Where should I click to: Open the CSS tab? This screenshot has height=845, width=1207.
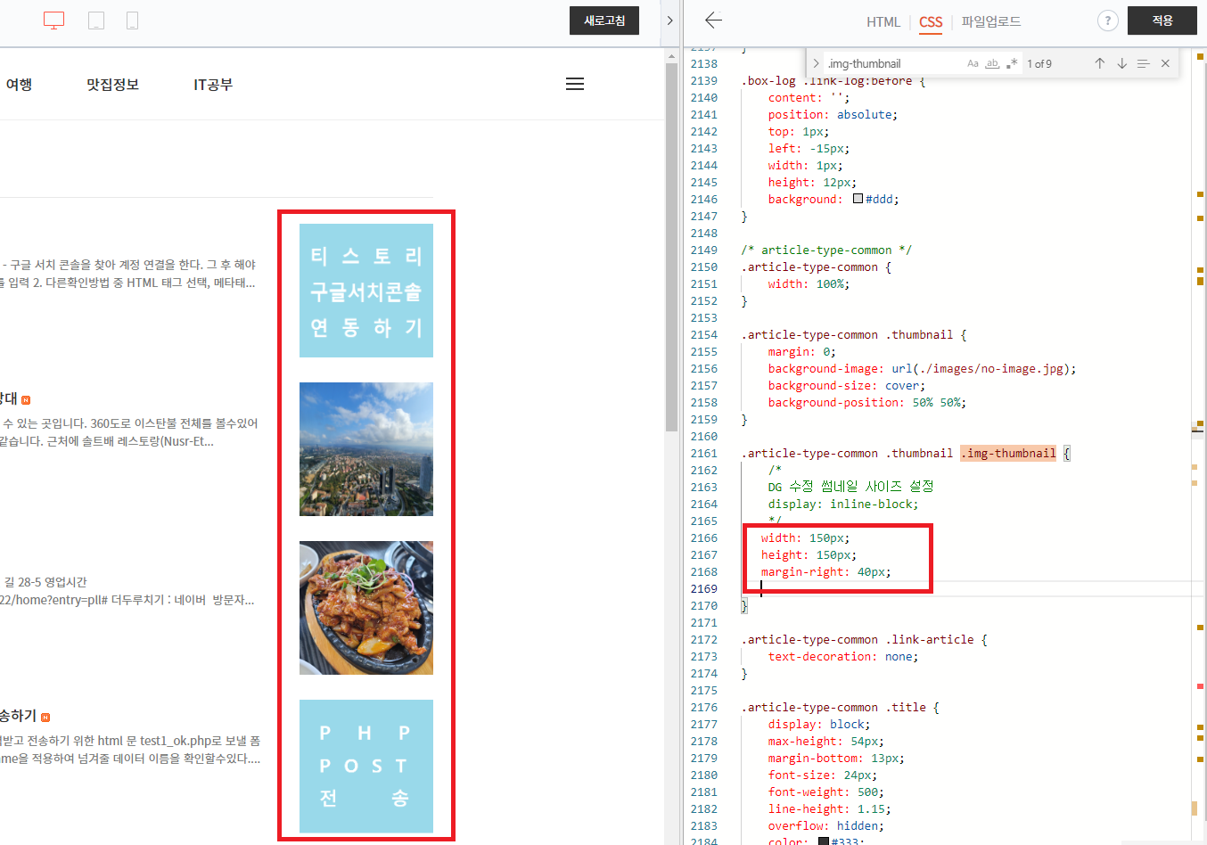click(931, 21)
